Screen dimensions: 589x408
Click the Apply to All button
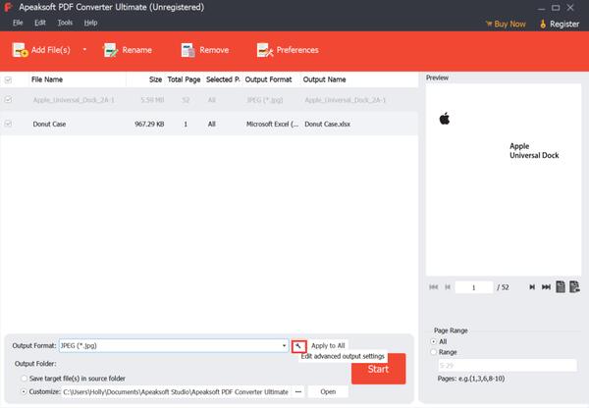(x=328, y=346)
